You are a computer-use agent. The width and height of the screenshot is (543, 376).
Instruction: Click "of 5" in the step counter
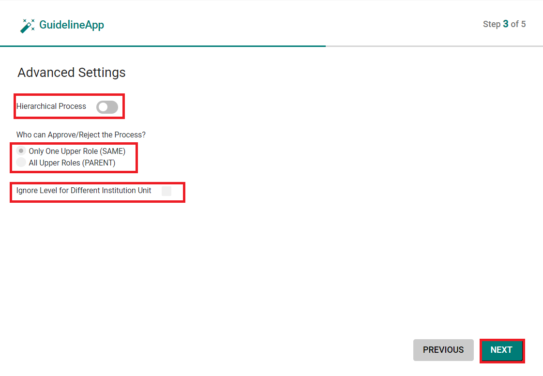tap(518, 24)
